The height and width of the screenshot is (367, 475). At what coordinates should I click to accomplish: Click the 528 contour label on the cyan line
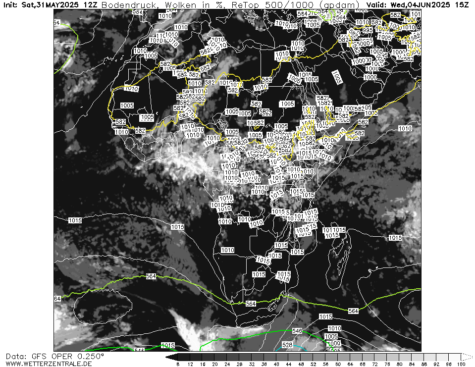[287, 345]
